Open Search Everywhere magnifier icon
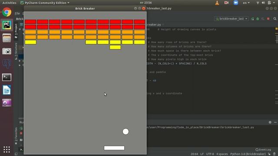The width and height of the screenshot is (278, 156). coord(275,19)
